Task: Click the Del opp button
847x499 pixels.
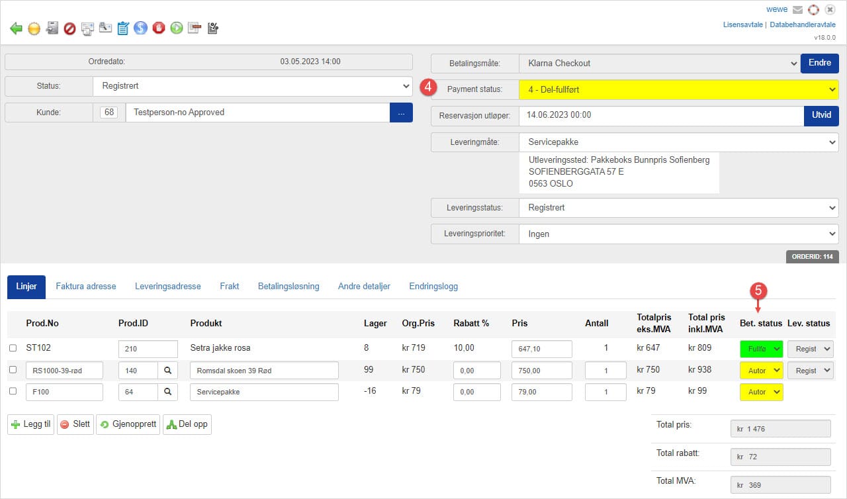Action: [x=187, y=424]
